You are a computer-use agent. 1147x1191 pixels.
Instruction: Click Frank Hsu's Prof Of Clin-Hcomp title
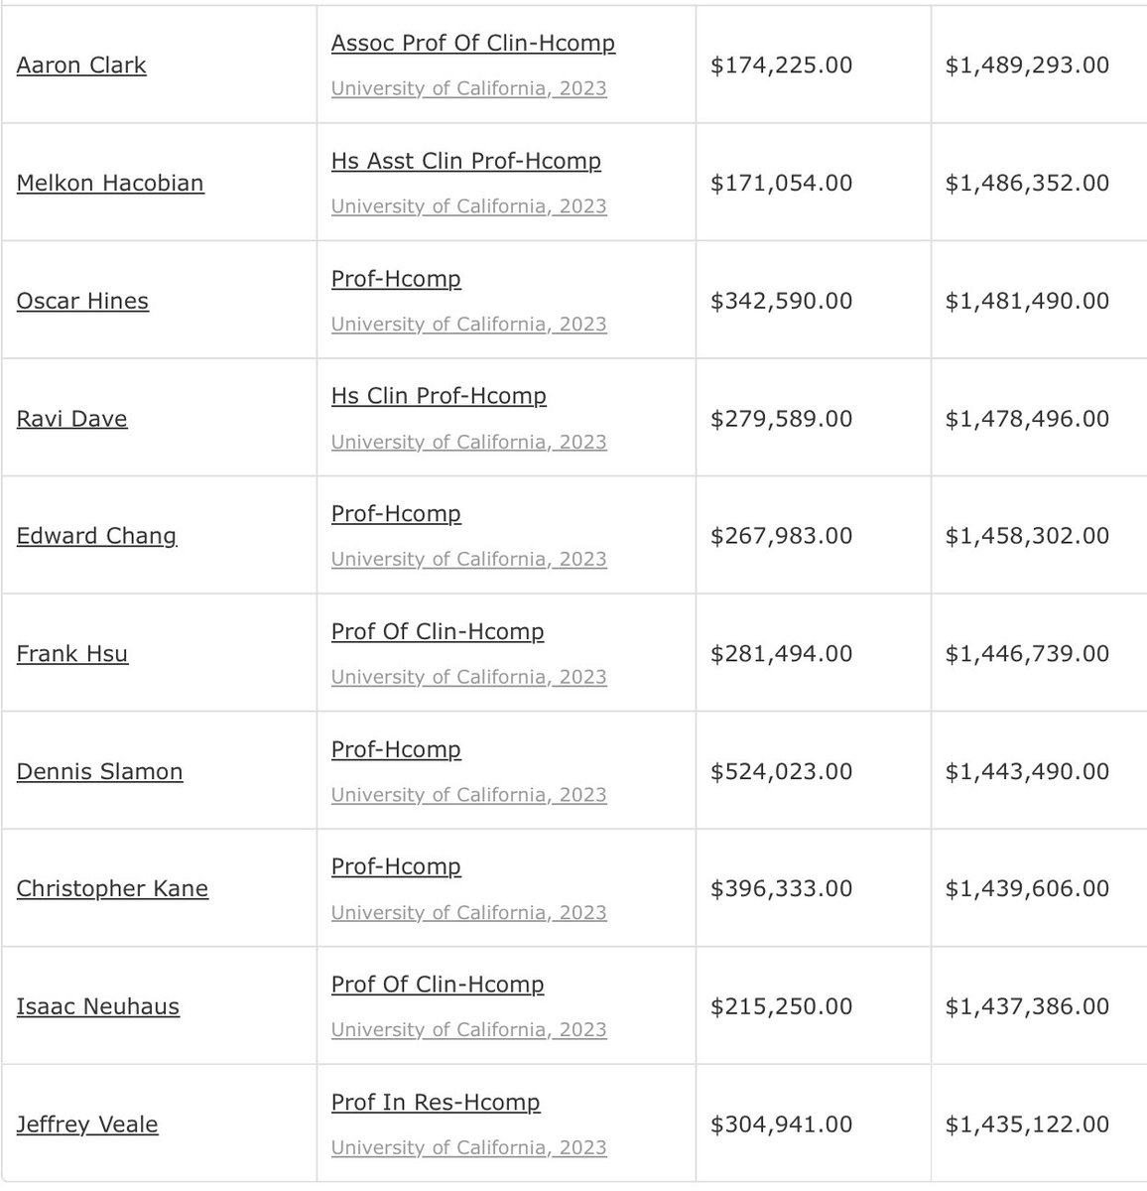tap(438, 631)
